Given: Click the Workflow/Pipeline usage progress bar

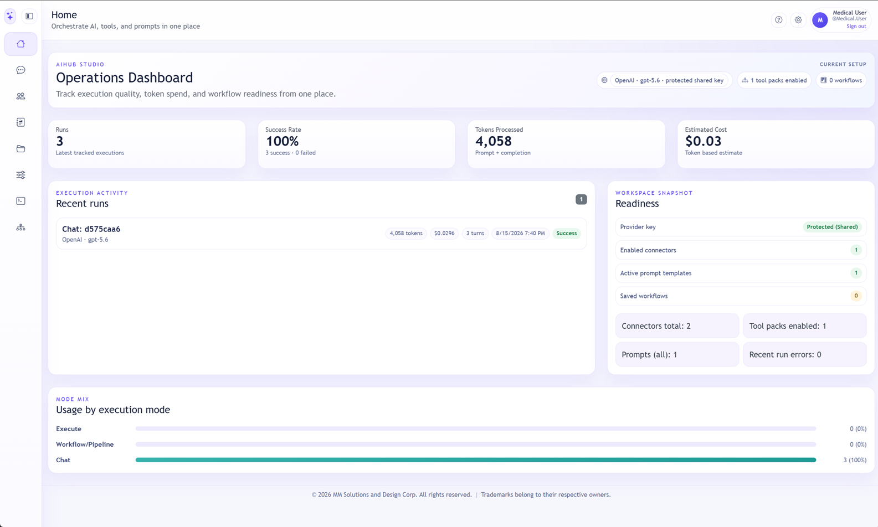Looking at the screenshot, I should point(476,445).
